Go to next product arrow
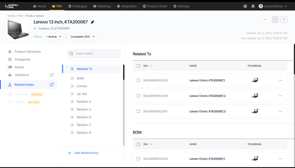 (284, 19)
